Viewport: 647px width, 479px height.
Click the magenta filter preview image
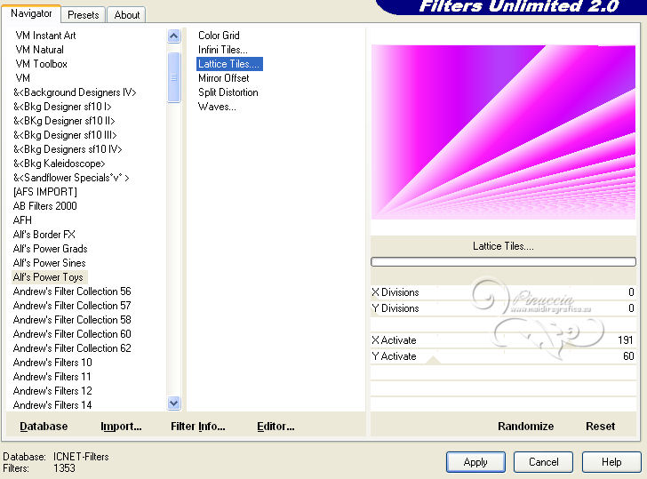[503, 132]
